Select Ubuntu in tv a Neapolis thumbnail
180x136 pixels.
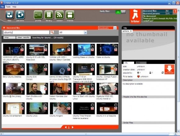point(107,108)
